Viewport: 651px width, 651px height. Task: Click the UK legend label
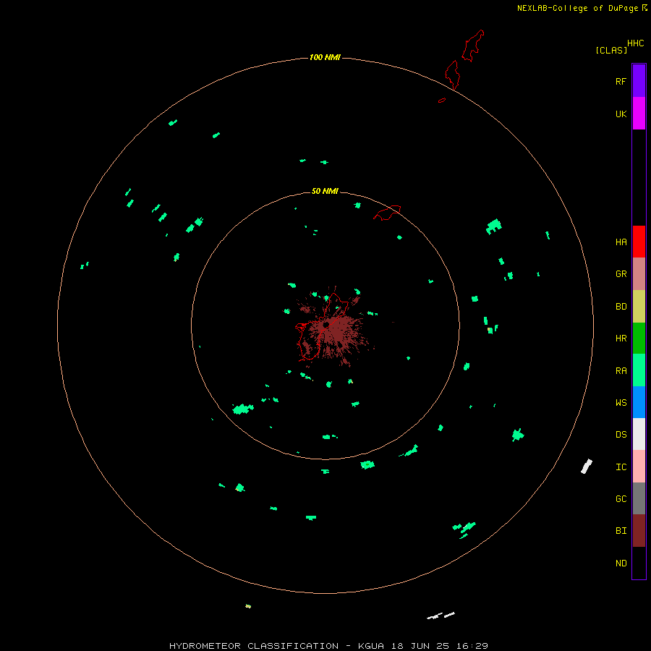tap(621, 114)
